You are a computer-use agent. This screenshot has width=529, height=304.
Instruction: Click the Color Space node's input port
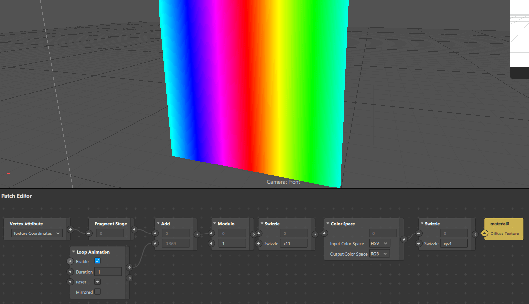click(x=324, y=234)
